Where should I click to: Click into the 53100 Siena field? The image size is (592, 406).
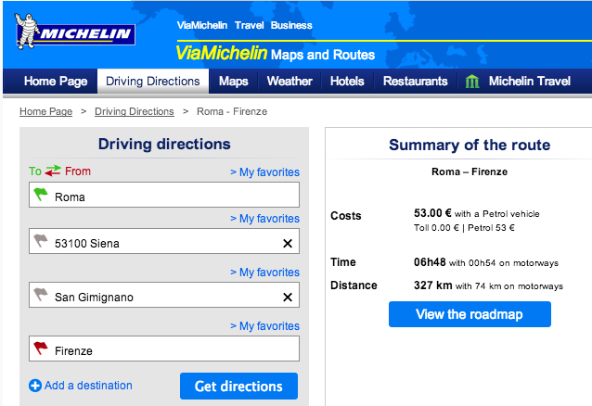164,241
